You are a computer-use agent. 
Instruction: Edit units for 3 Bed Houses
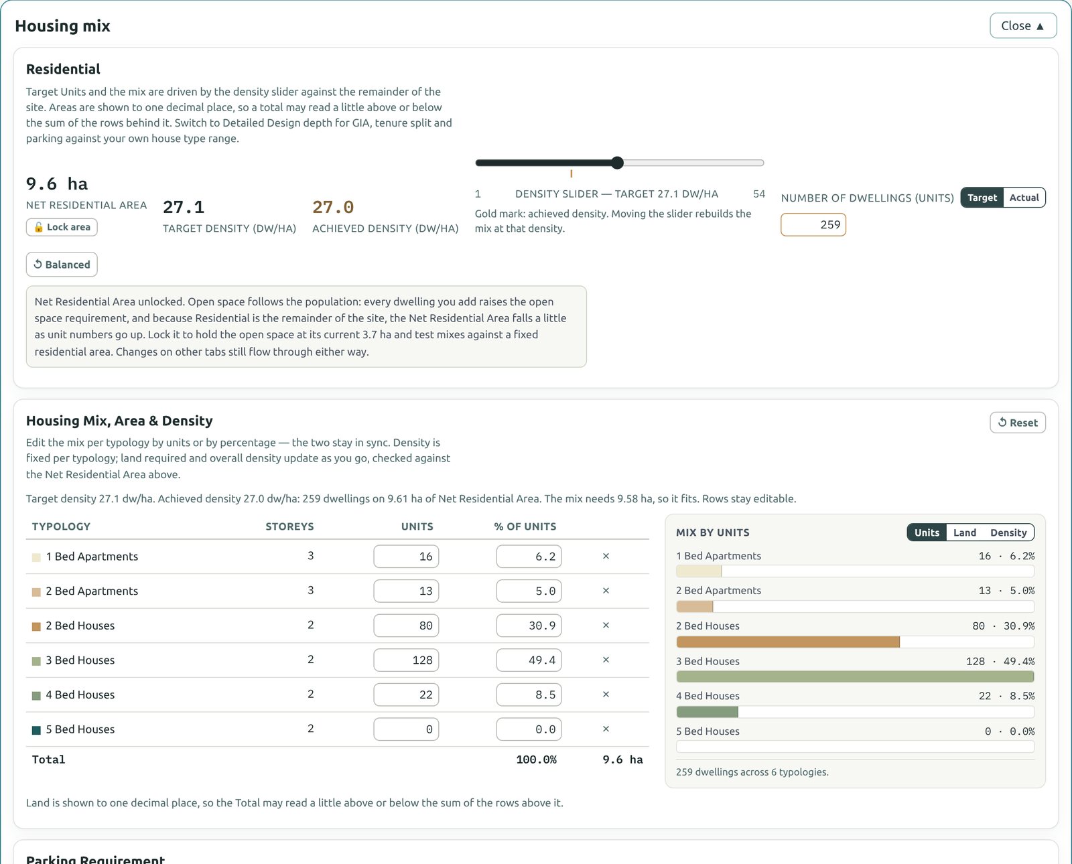[406, 660]
